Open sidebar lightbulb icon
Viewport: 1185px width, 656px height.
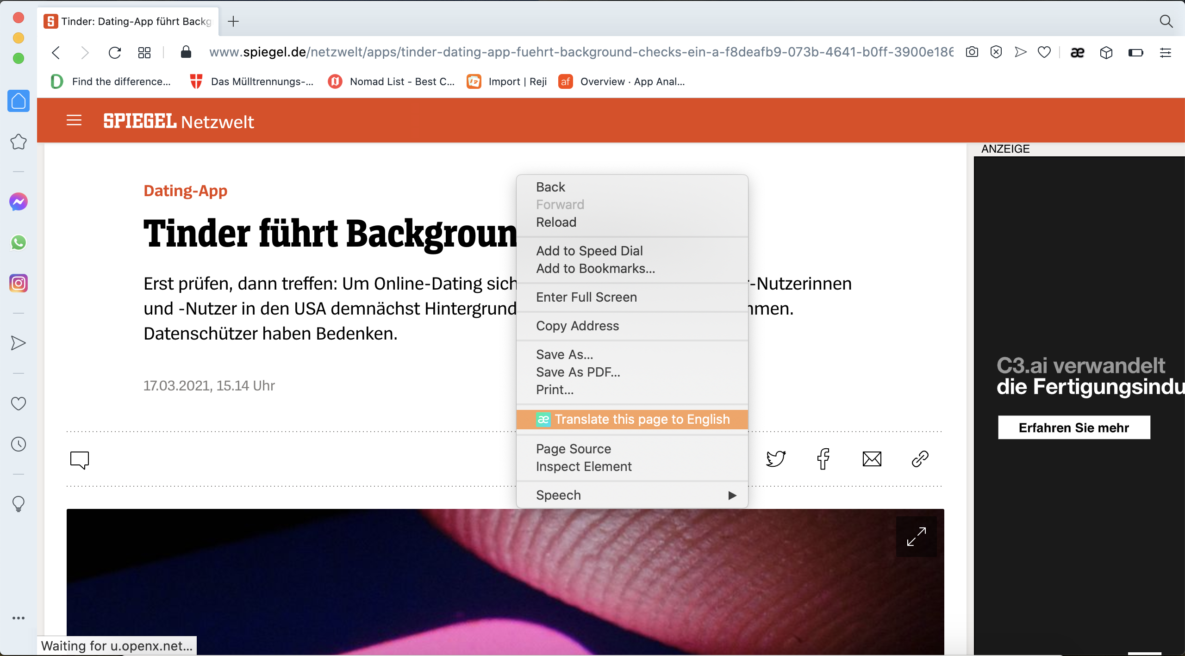[x=19, y=504]
